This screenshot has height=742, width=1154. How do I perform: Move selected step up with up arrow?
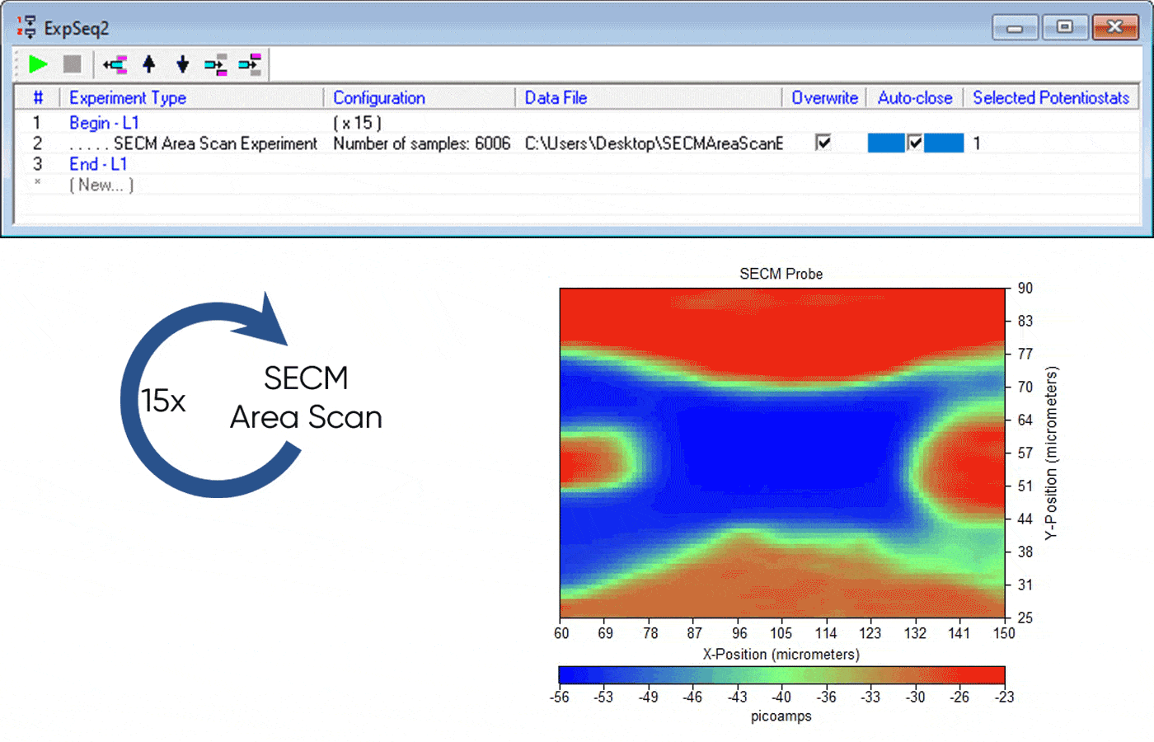[x=149, y=64]
